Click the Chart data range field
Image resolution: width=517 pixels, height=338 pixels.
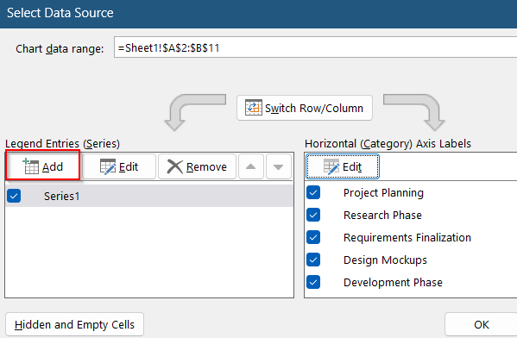pos(316,47)
